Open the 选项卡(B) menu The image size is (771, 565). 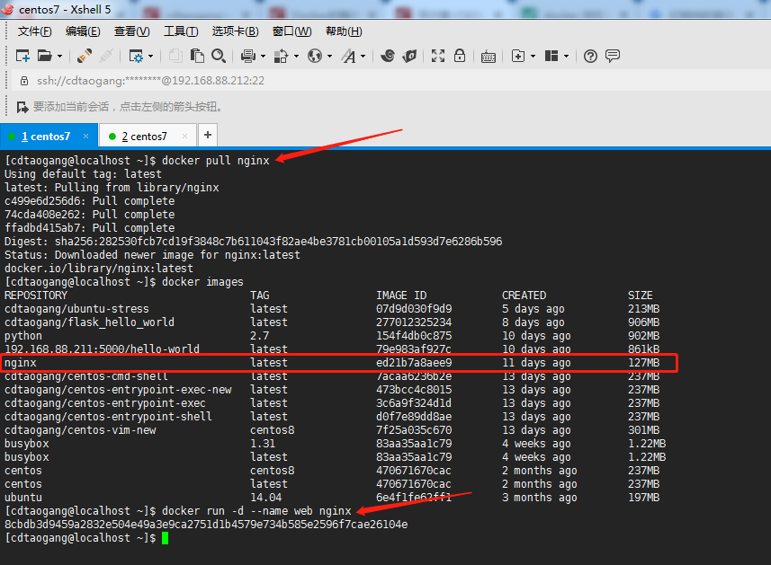click(x=235, y=31)
